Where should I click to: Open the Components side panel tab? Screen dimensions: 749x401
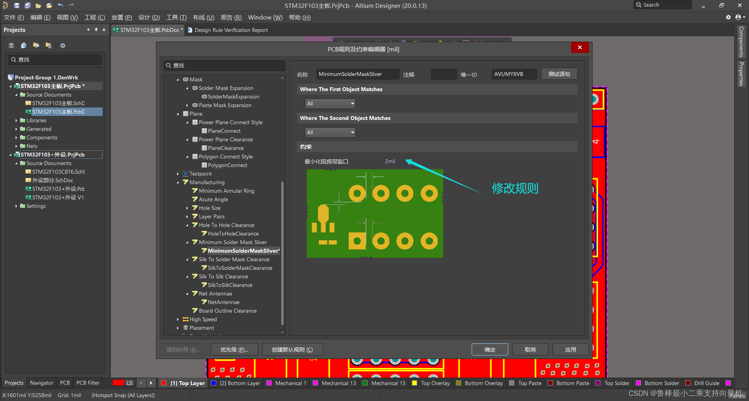click(741, 42)
